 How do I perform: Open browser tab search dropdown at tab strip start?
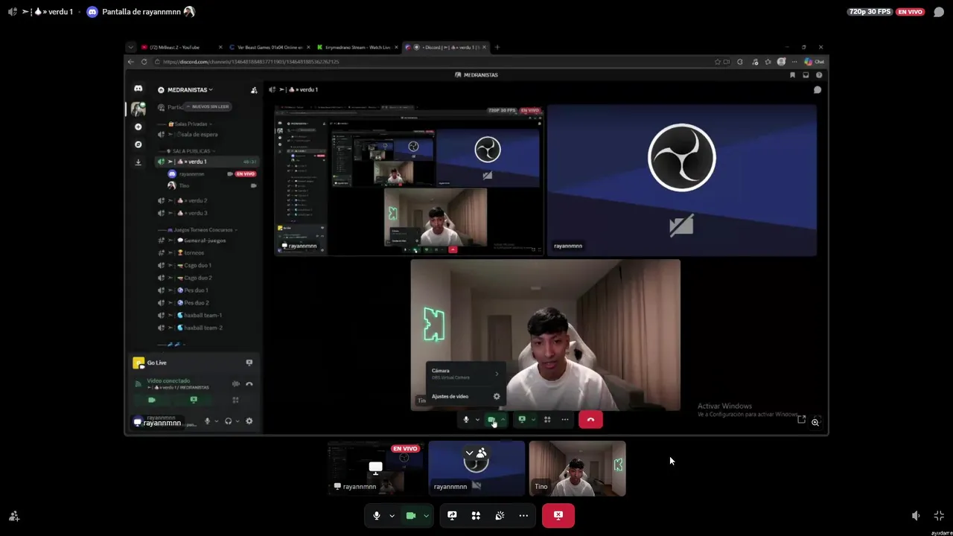(130, 47)
